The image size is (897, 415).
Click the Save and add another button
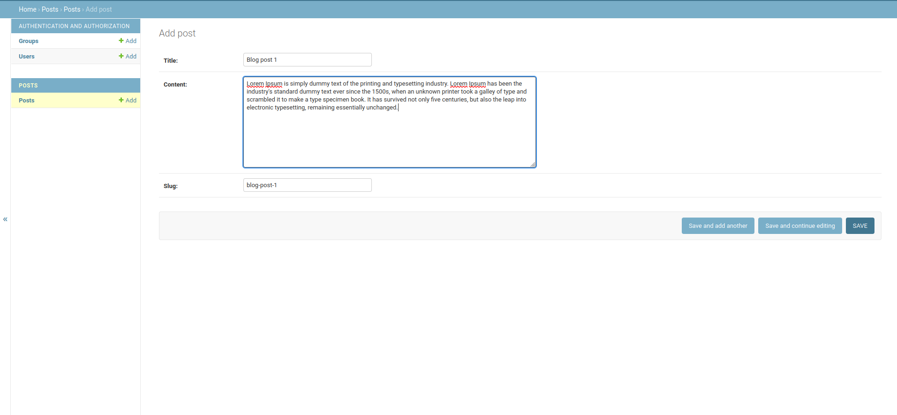[717, 226]
